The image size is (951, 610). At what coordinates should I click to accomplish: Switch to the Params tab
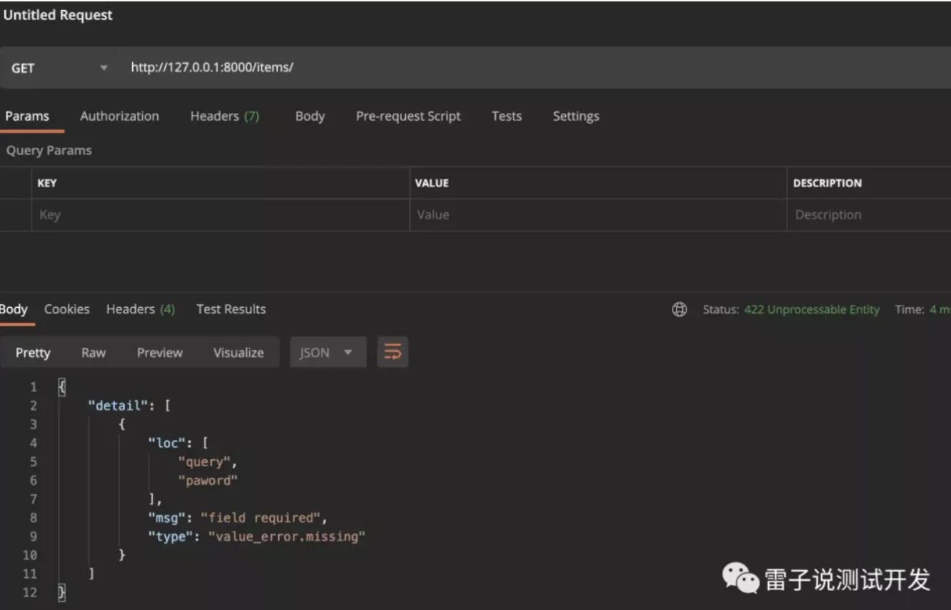(x=27, y=116)
